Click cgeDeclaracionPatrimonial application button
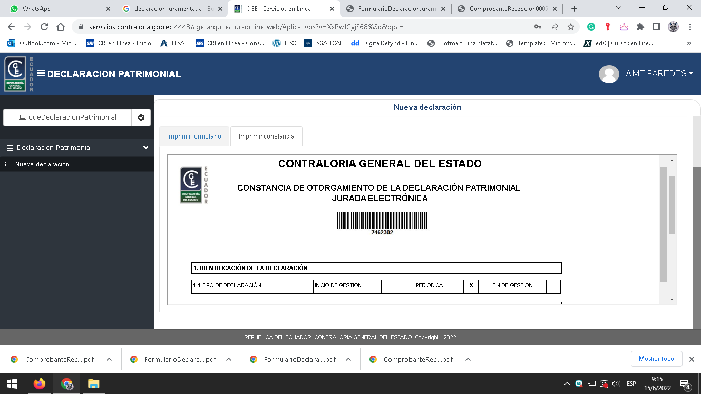The width and height of the screenshot is (701, 394). [68, 117]
